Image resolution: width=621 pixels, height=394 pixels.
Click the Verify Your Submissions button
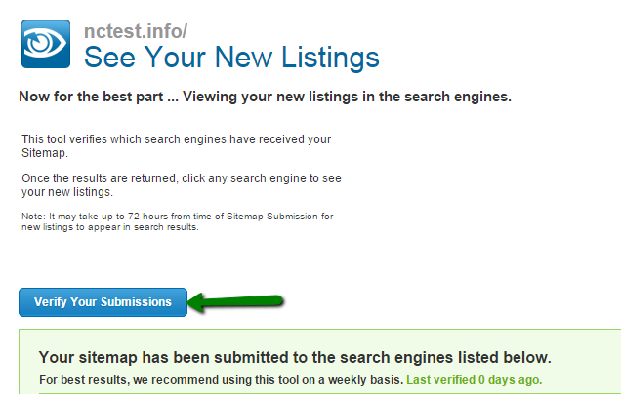click(x=103, y=302)
